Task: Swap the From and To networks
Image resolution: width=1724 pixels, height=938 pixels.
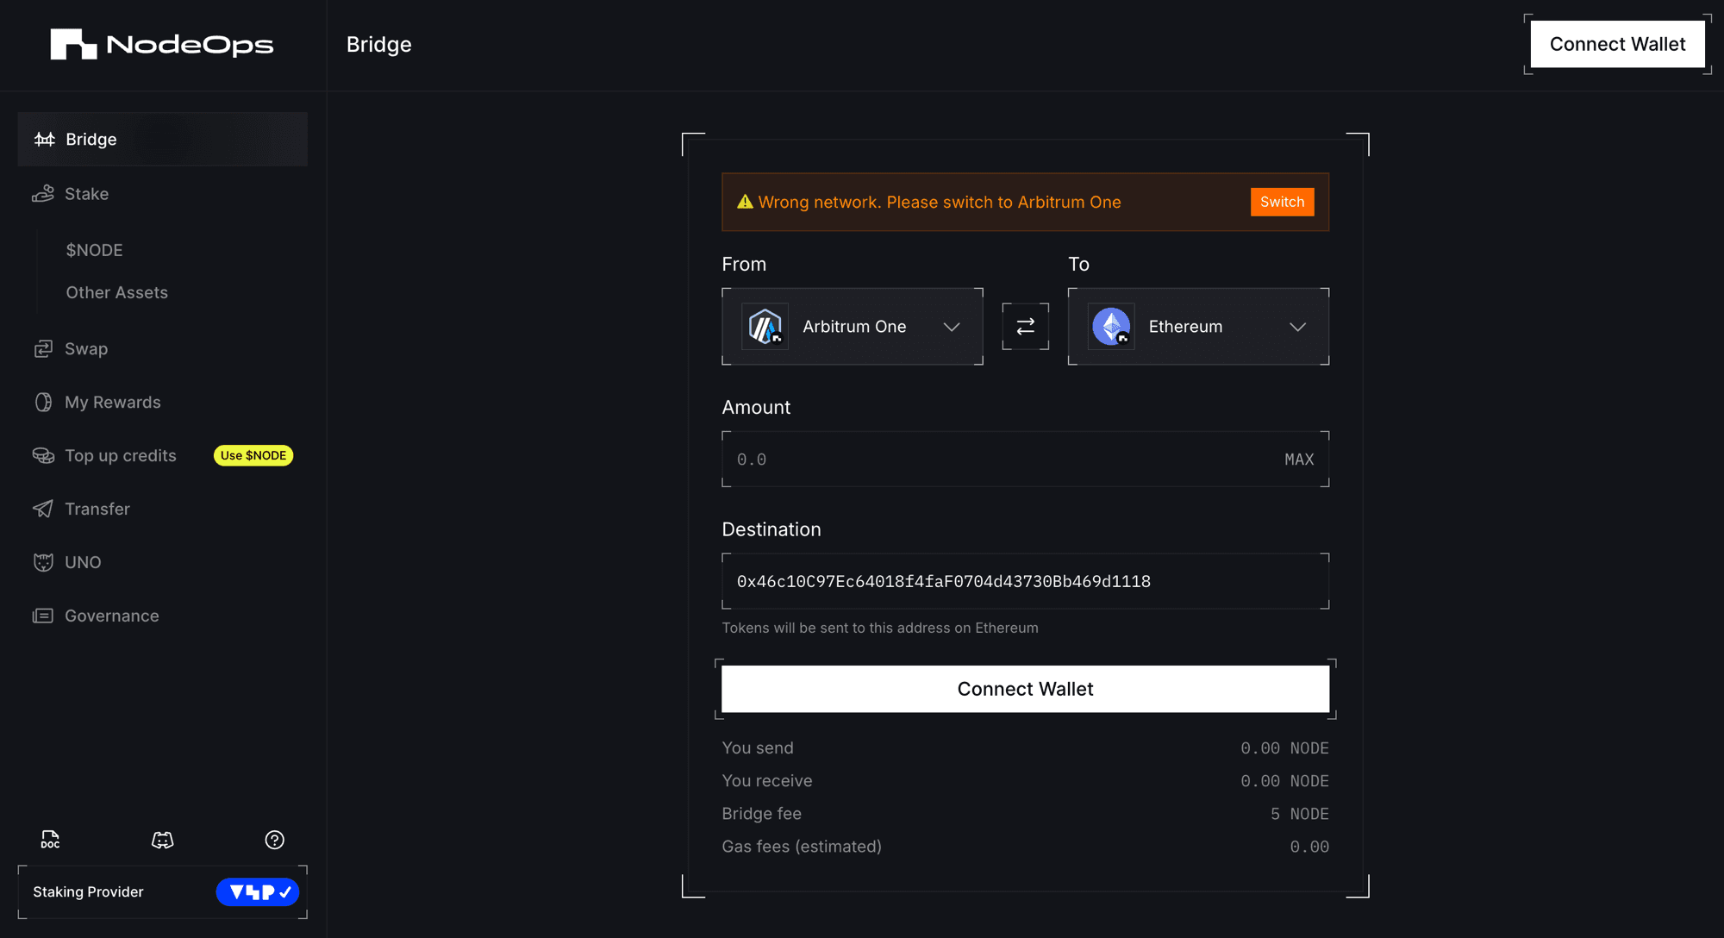Action: 1026,327
